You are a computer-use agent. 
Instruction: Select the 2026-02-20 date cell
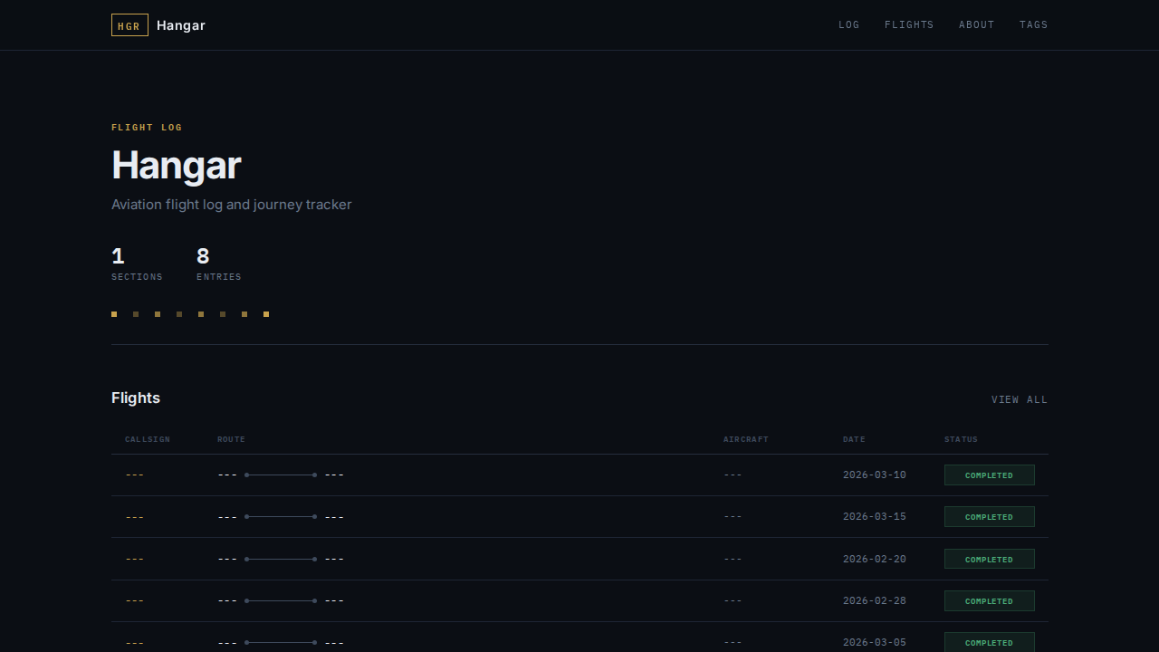[x=874, y=560]
